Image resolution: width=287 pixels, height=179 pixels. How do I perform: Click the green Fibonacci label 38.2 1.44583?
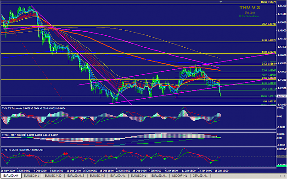click(269, 75)
